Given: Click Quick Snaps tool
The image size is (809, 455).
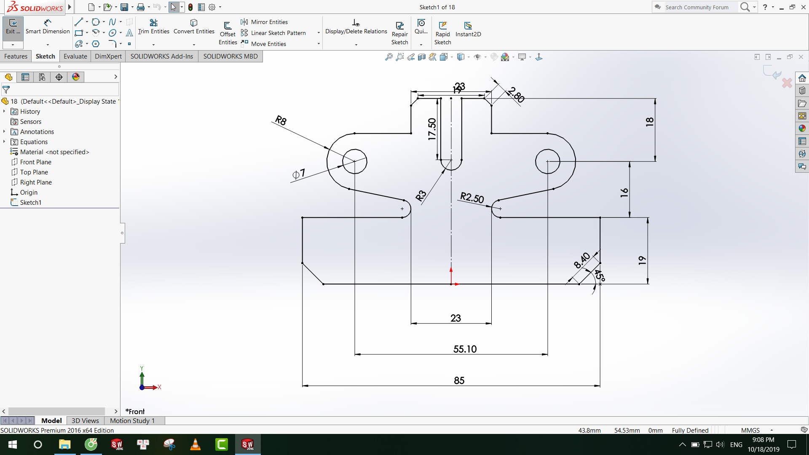Looking at the screenshot, I should click(x=421, y=27).
